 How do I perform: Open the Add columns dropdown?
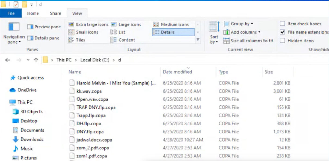pyautogui.click(x=242, y=32)
